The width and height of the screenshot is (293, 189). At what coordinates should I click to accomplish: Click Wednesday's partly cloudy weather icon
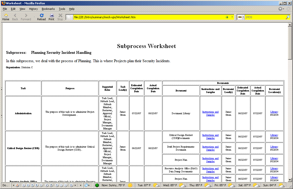click(x=182, y=185)
